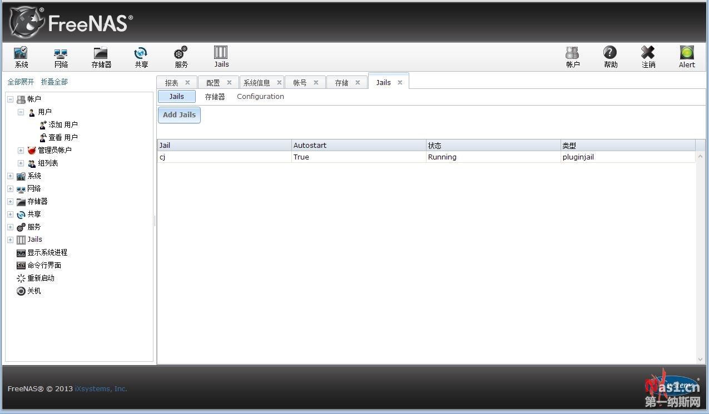Image resolution: width=709 pixels, height=414 pixels.
Task: Switch to the 系统信息 tab
Action: (257, 83)
